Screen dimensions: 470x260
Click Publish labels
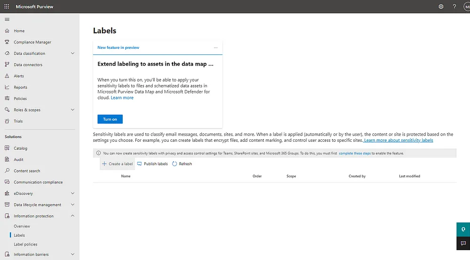[152, 164]
